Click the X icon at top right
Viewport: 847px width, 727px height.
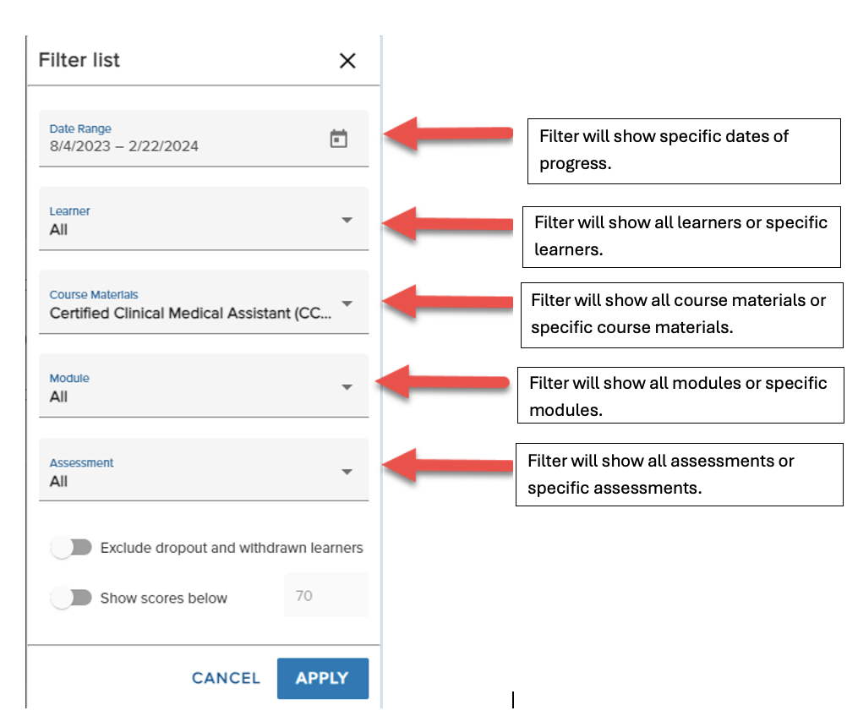347,61
